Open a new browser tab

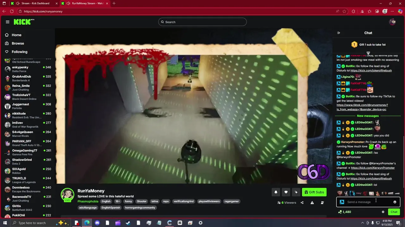[x=114, y=3]
